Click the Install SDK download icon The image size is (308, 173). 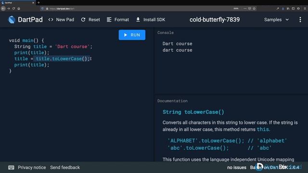(x=138, y=20)
